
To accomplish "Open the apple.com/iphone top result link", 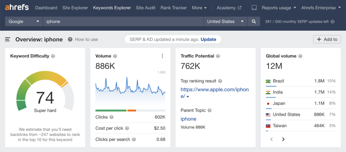I will point(215,93).
